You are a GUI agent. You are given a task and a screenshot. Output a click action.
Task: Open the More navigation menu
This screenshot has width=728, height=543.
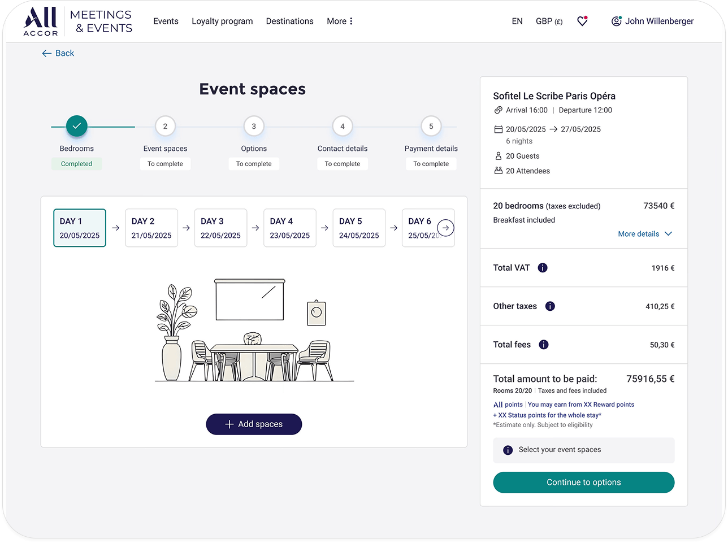[x=339, y=21]
